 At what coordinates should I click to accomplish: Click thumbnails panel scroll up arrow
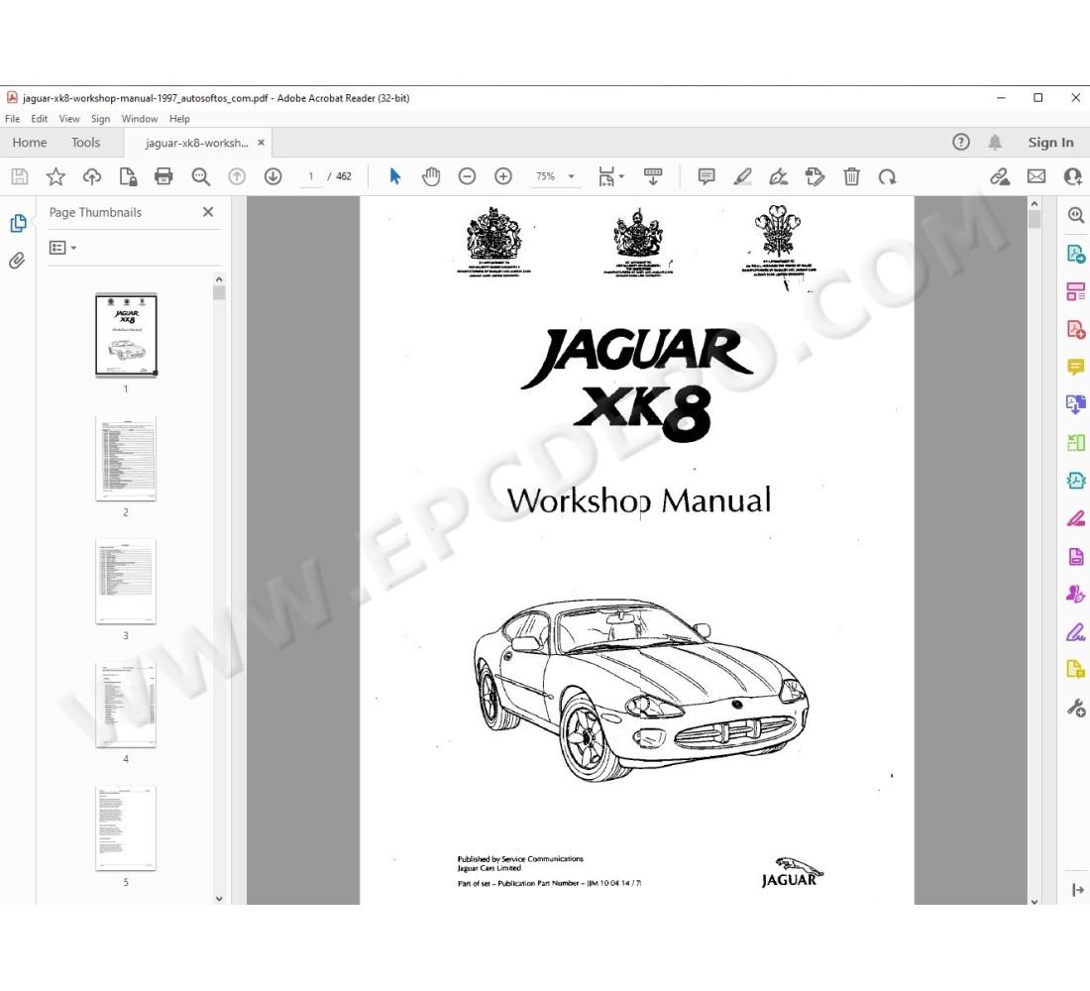click(x=219, y=279)
